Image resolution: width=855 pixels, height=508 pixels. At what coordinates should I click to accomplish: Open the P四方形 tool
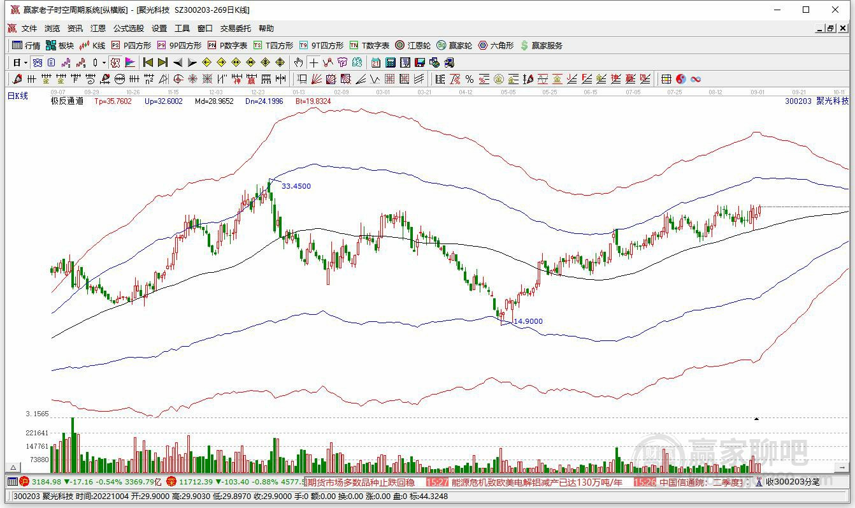(x=131, y=45)
